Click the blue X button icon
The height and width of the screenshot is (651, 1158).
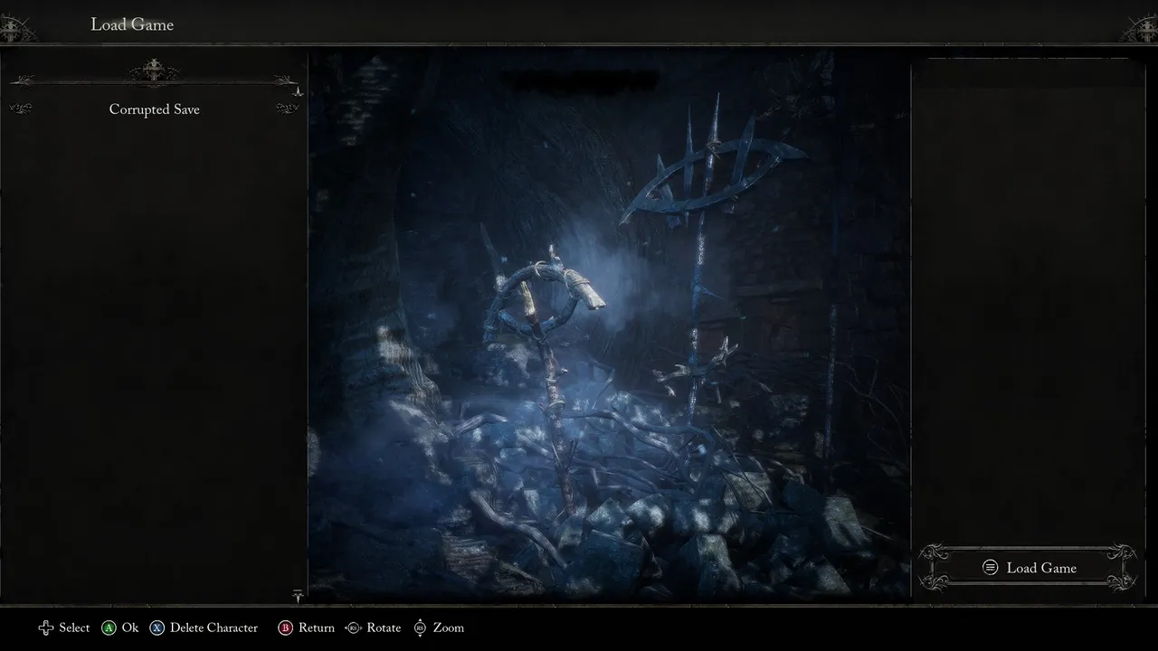pyautogui.click(x=157, y=627)
